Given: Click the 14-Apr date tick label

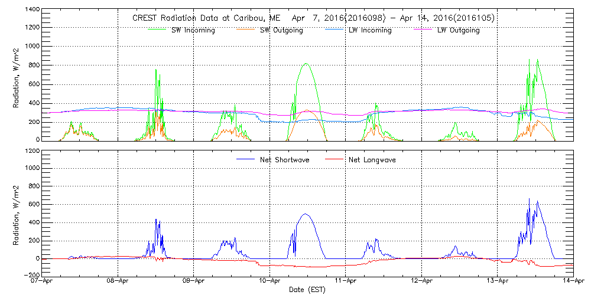Looking at the screenshot, I should point(572,282).
